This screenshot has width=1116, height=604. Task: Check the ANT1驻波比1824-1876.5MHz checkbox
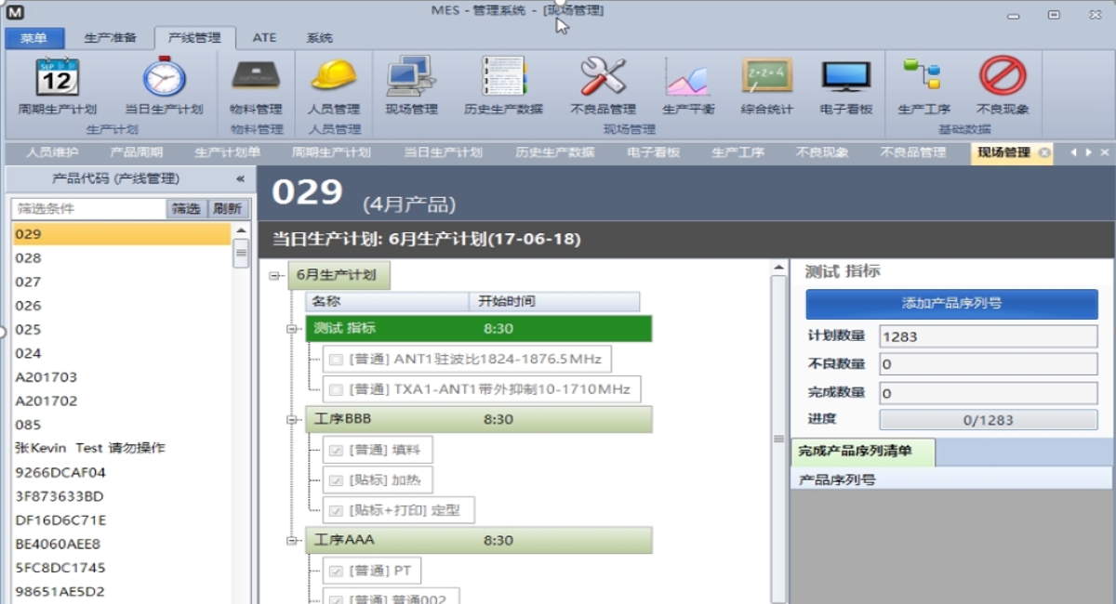click(336, 360)
